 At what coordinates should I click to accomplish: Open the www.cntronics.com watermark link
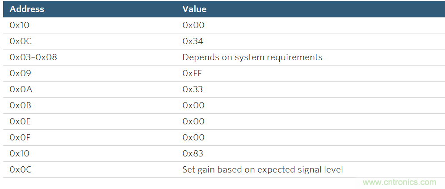point(399,182)
